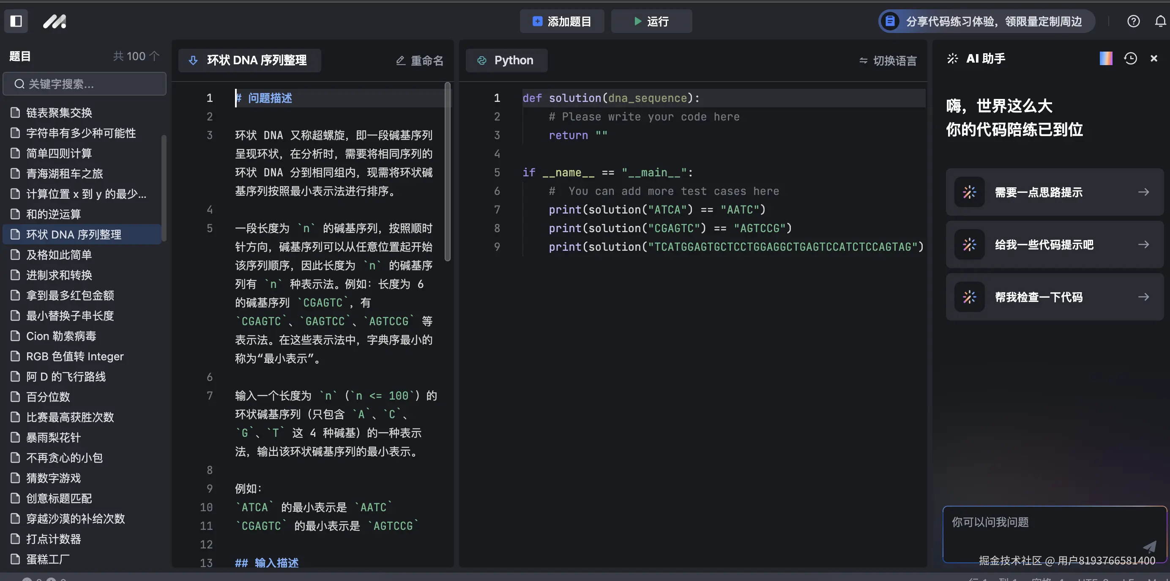1170x581 pixels.
Task: View AI chat history with the clock icon
Action: pyautogui.click(x=1130, y=58)
